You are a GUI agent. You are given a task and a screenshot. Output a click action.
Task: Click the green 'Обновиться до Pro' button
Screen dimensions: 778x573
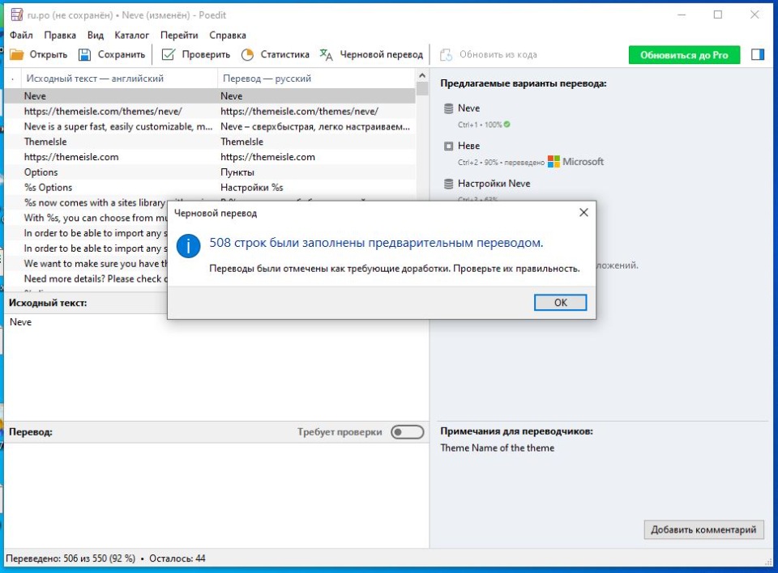click(x=683, y=55)
